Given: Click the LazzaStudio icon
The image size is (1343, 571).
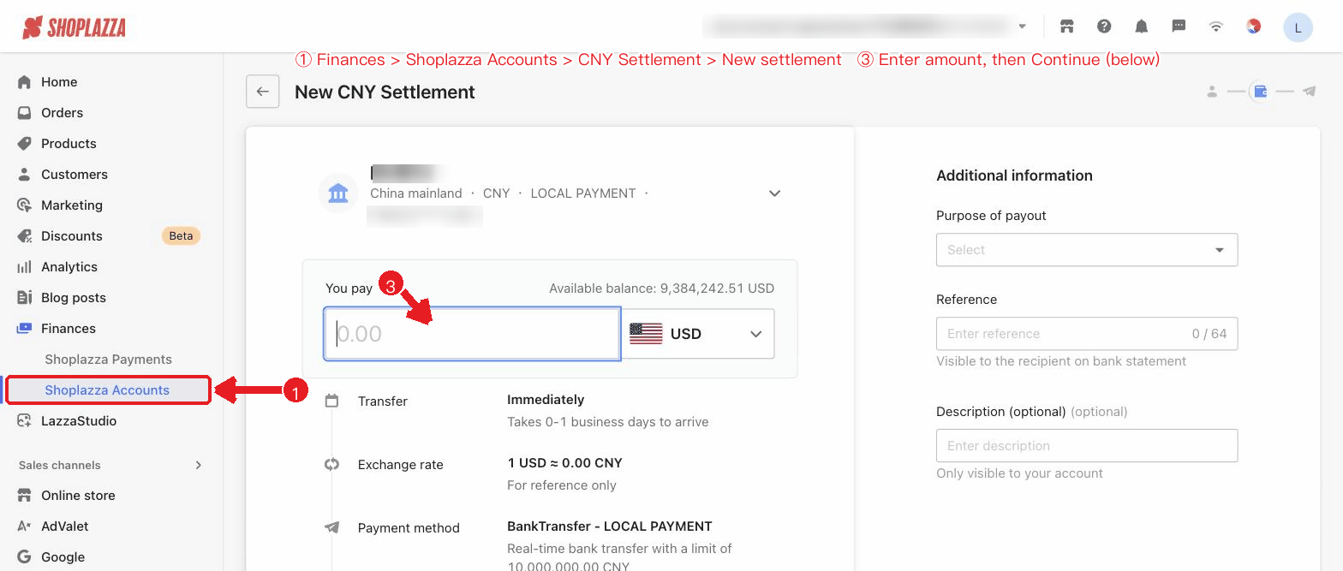Looking at the screenshot, I should (x=24, y=421).
